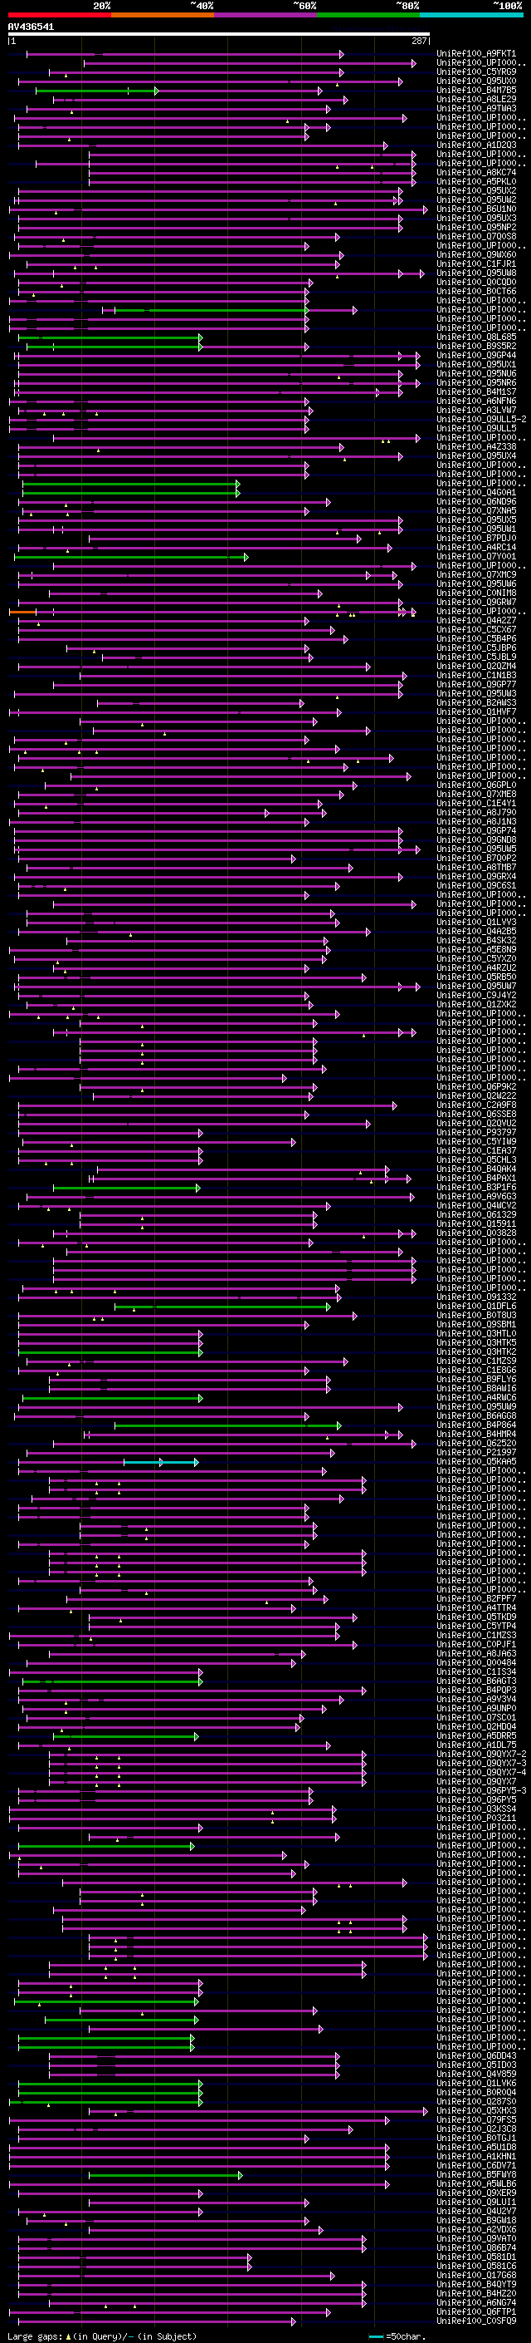This screenshot has height=2343, width=531.
Task: Click the white query sequence bar 1-287
Action: click(219, 35)
